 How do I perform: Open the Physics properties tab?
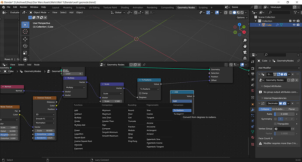pos(253,121)
